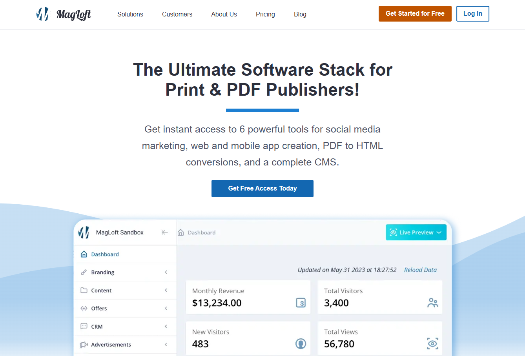The image size is (525, 356).
Task: Click the MagLoft logo in header
Action: coord(64,14)
